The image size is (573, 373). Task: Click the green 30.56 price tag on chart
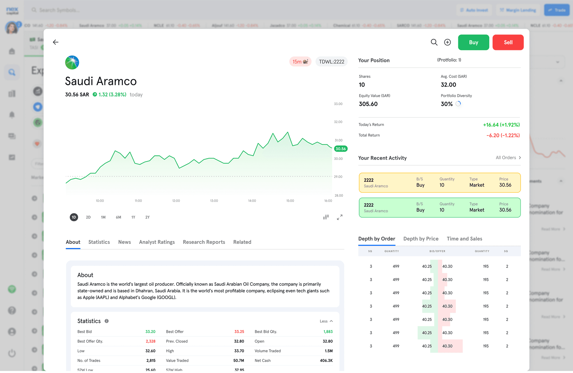click(x=341, y=149)
